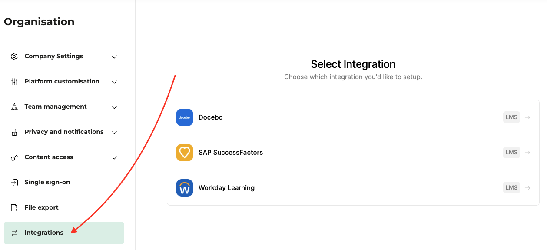
Task: Click the Privacy and notifications lock icon
Action: [14, 132]
